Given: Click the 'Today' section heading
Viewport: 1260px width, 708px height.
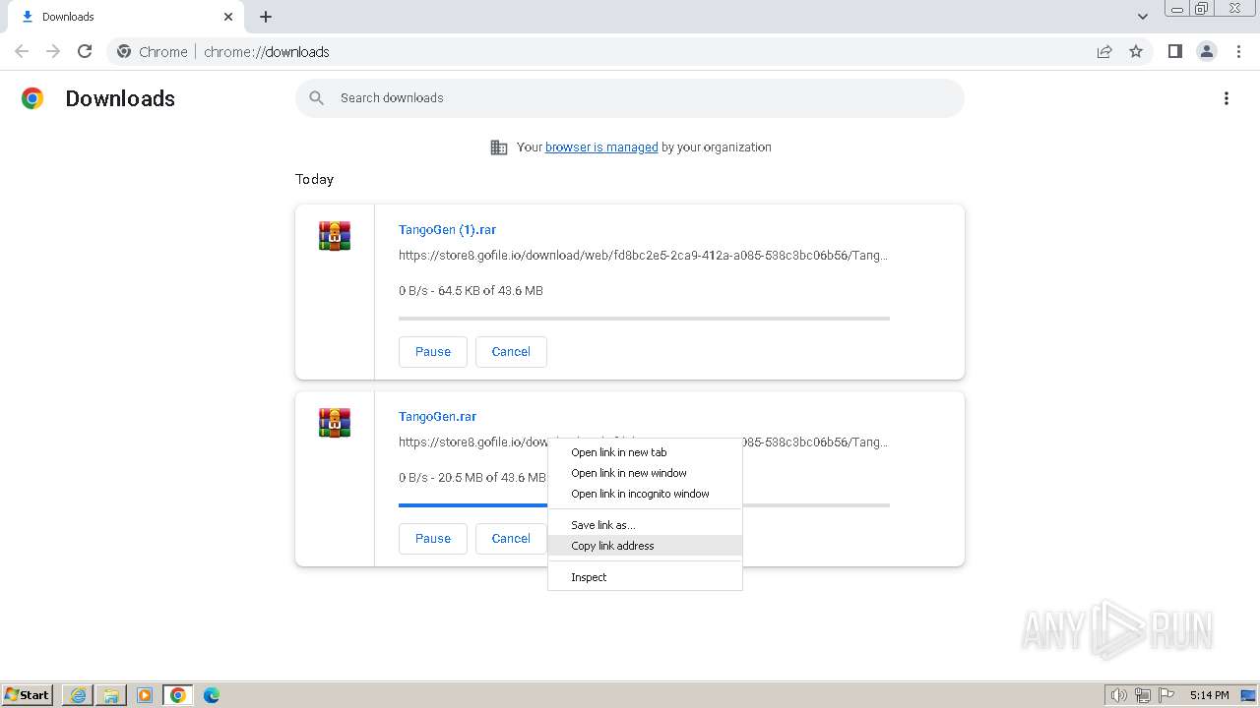Looking at the screenshot, I should (x=314, y=179).
